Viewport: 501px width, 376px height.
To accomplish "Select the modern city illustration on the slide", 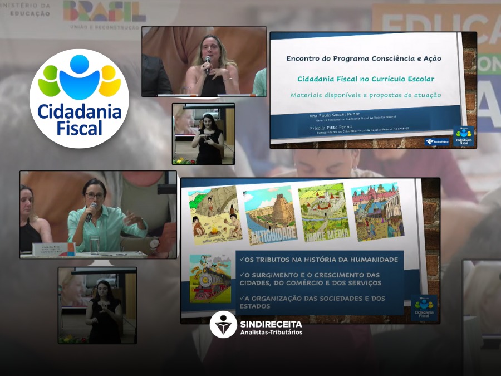I will click(377, 212).
